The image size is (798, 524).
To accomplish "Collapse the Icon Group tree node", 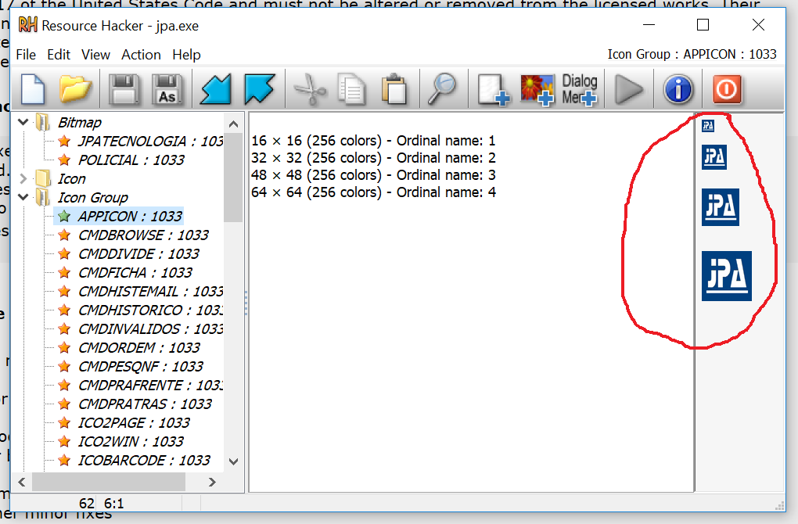I will click(x=23, y=197).
